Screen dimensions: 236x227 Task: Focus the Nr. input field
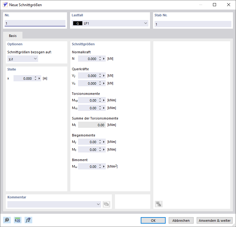point(35,23)
